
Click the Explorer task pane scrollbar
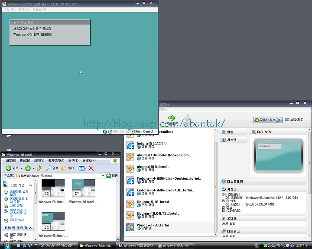[36, 193]
